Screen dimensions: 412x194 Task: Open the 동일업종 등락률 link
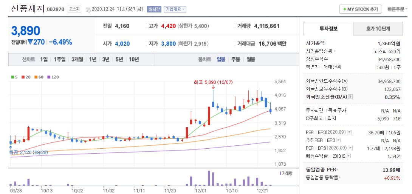[322, 178]
